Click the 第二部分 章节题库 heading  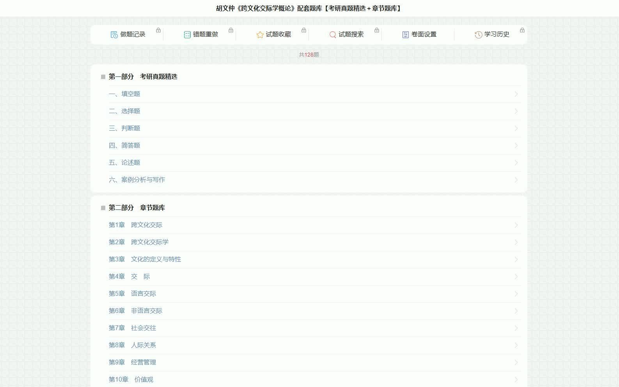(137, 208)
